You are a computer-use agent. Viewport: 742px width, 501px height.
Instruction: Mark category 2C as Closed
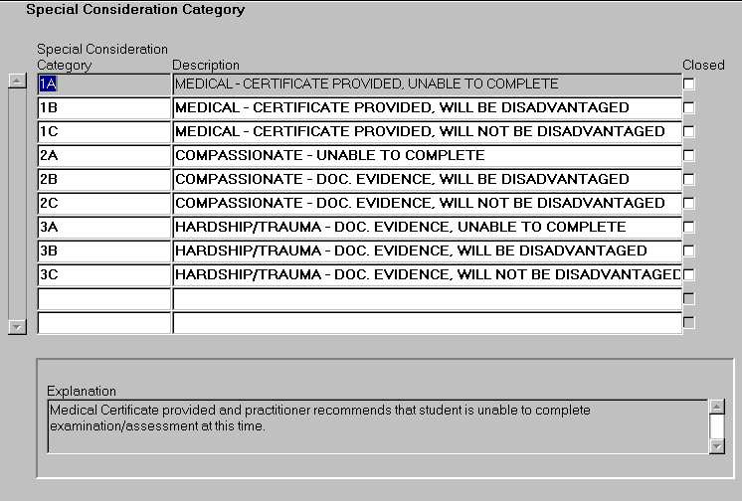[688, 204]
